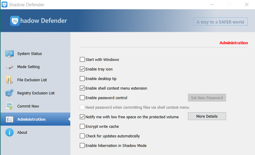The width and height of the screenshot is (255, 155).
Task: Click the Commit Now arrow icon
Action: point(10,106)
